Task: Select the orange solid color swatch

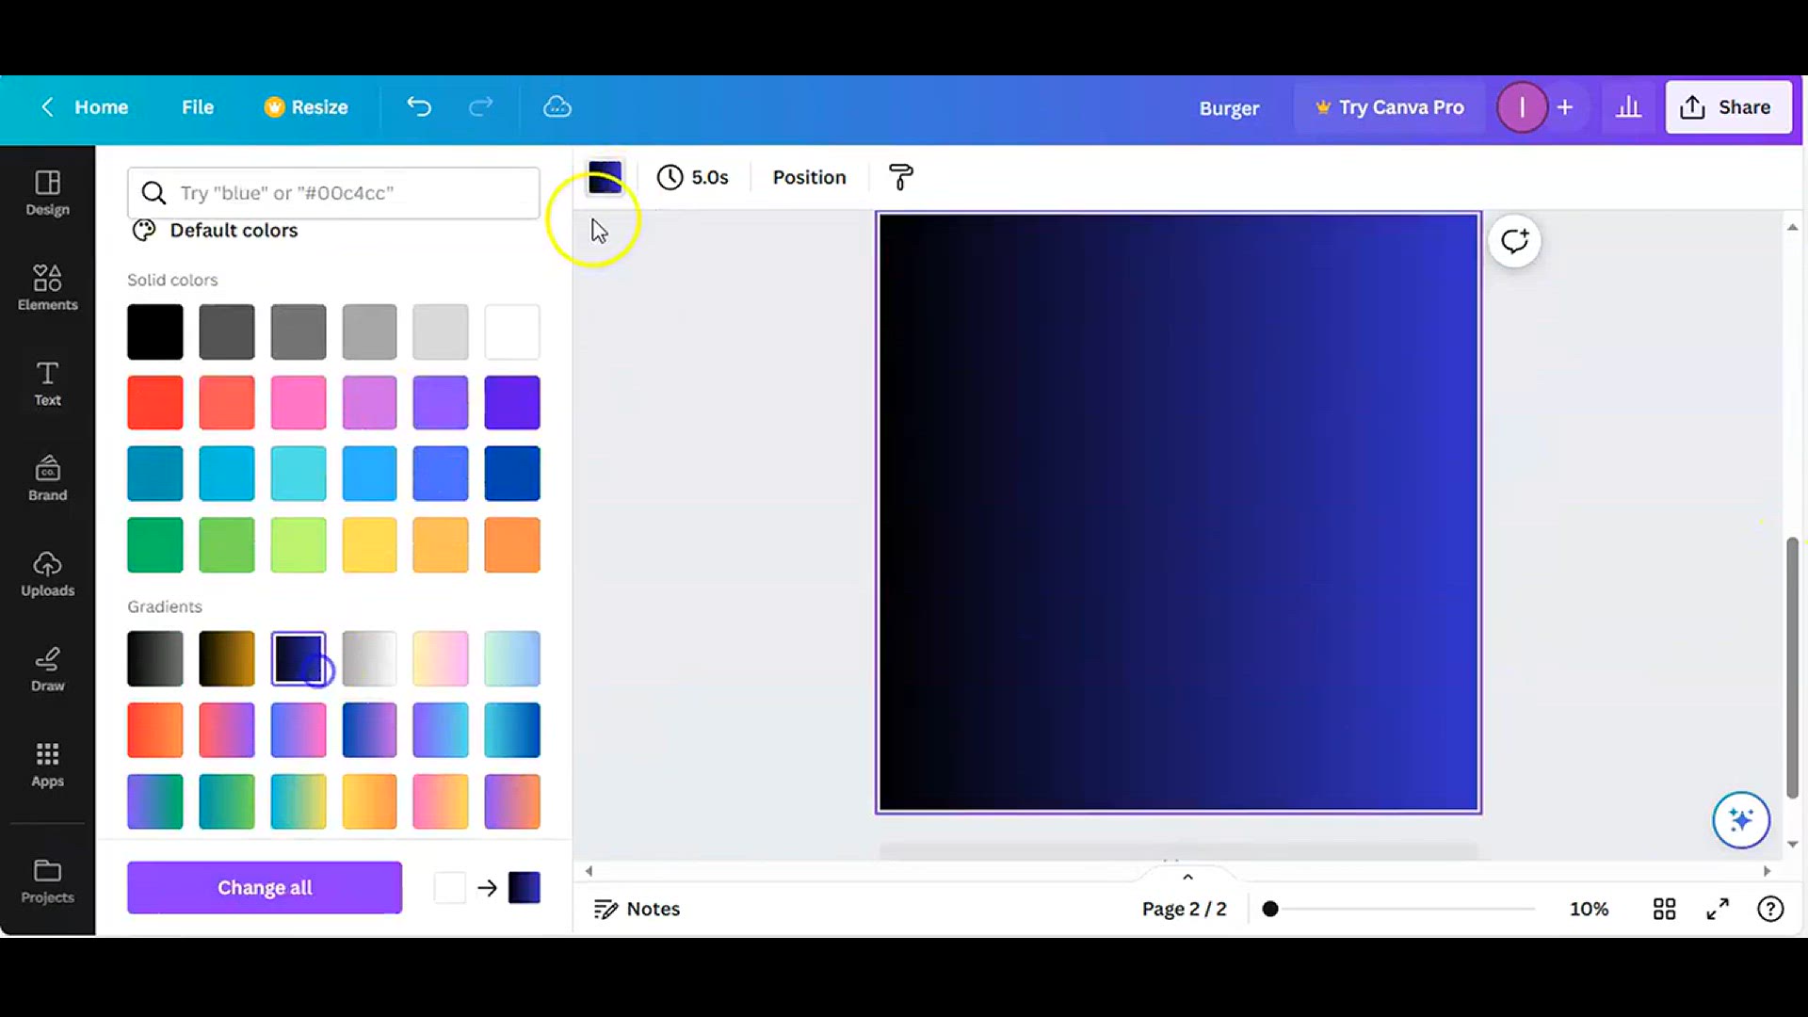Action: (512, 544)
